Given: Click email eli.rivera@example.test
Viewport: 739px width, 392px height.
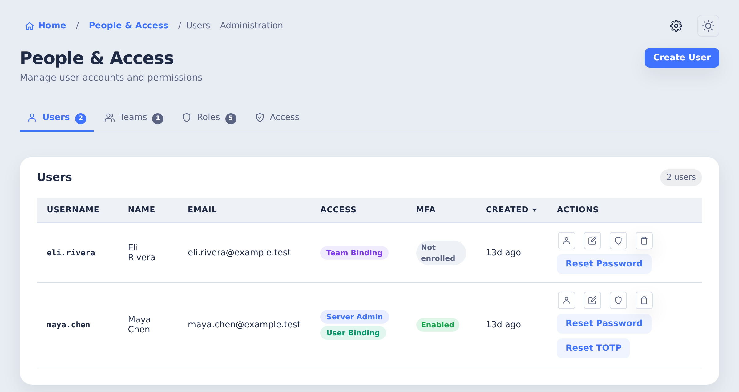Looking at the screenshot, I should [x=239, y=253].
